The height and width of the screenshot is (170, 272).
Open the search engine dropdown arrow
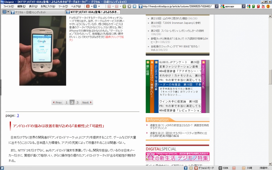pos(244,7)
